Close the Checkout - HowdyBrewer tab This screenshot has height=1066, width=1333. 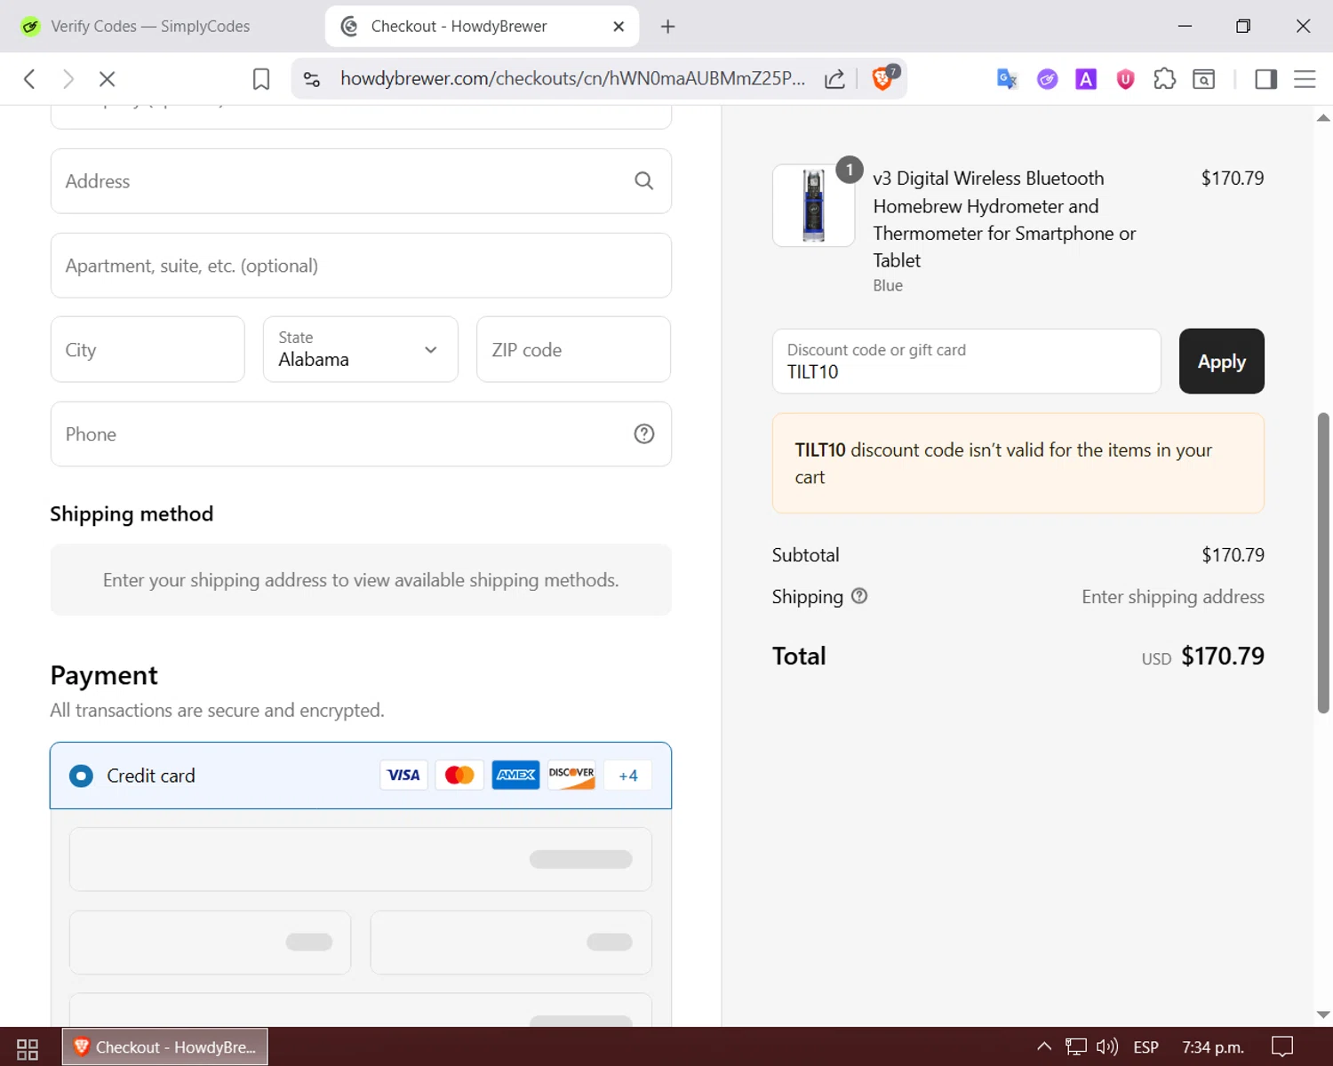pyautogui.click(x=619, y=27)
